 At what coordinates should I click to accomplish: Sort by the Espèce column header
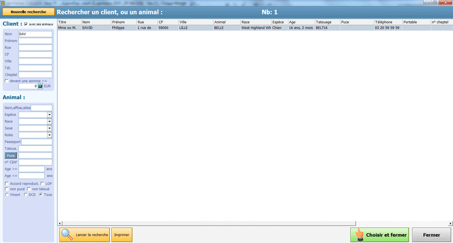tap(280, 22)
